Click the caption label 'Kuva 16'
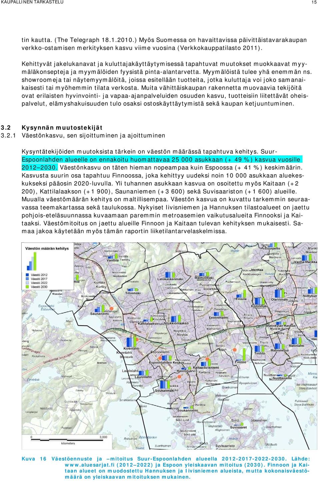This screenshot has width=320, height=482. point(34,459)
